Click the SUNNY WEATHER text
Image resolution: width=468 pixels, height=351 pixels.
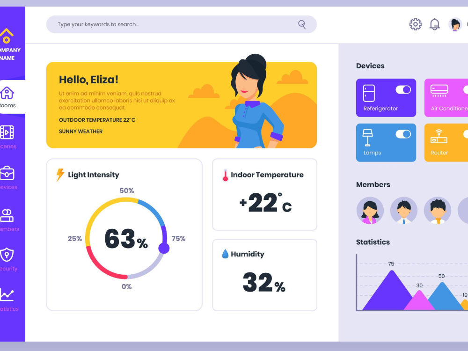click(80, 132)
